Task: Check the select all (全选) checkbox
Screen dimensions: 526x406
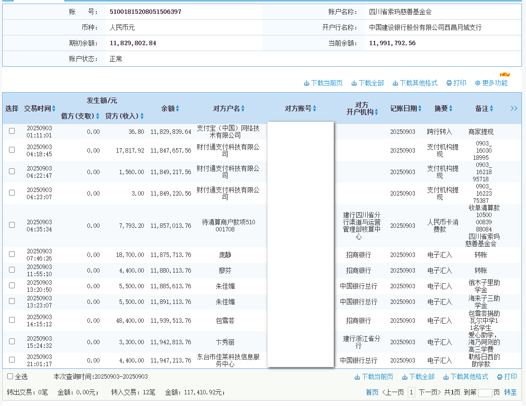Action: [x=10, y=376]
